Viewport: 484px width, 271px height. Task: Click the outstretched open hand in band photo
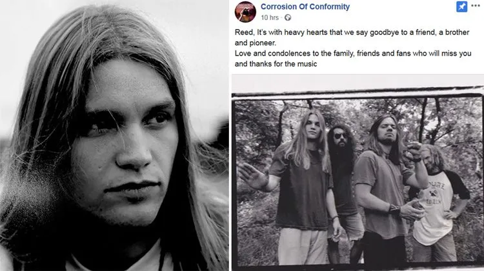pyautogui.click(x=252, y=176)
